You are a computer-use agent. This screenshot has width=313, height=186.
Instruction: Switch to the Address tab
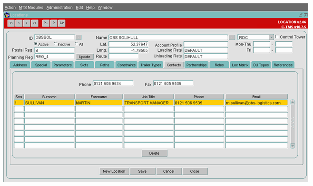pyautogui.click(x=20, y=65)
